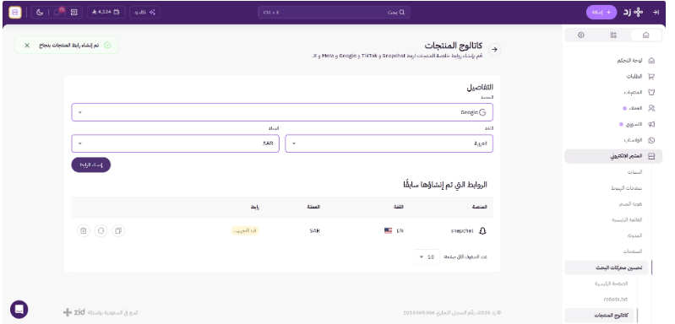
Task: Click the purple إضافة add button
Action: [602, 13]
